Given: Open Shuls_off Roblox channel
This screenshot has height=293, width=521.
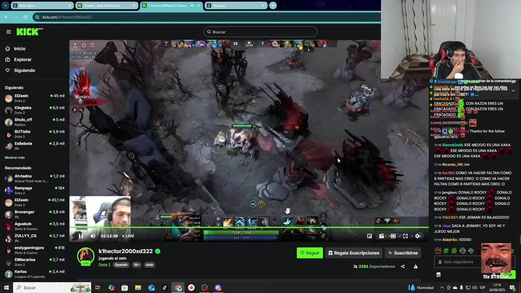Looking at the screenshot, I should [35, 122].
